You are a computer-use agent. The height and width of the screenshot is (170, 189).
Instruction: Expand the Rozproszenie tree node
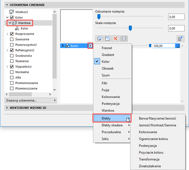click(x=7, y=34)
